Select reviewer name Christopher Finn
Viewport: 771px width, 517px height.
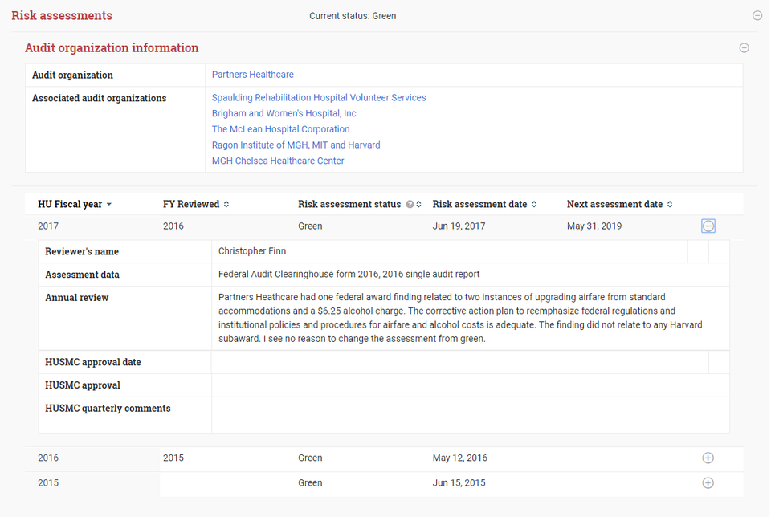251,251
